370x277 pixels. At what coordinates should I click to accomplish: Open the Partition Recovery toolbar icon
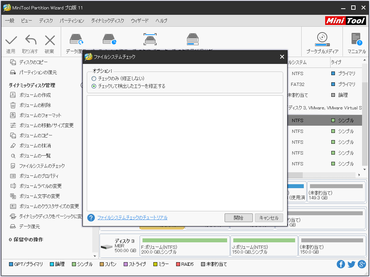point(109,39)
